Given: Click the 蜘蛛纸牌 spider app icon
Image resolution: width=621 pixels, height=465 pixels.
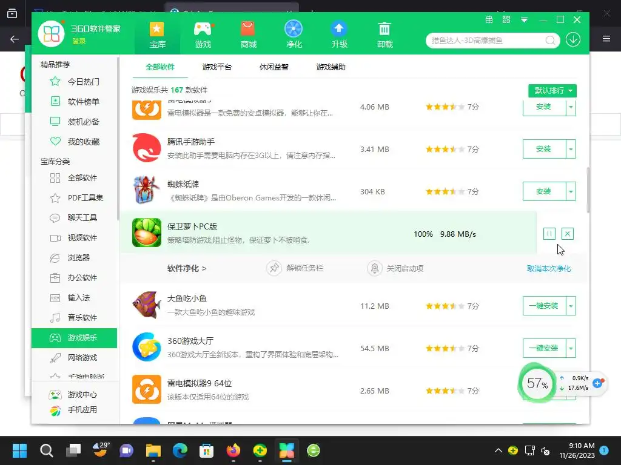Looking at the screenshot, I should [x=147, y=190].
